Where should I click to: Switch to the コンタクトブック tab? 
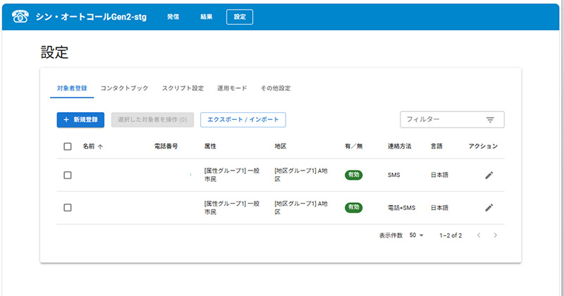tap(124, 88)
